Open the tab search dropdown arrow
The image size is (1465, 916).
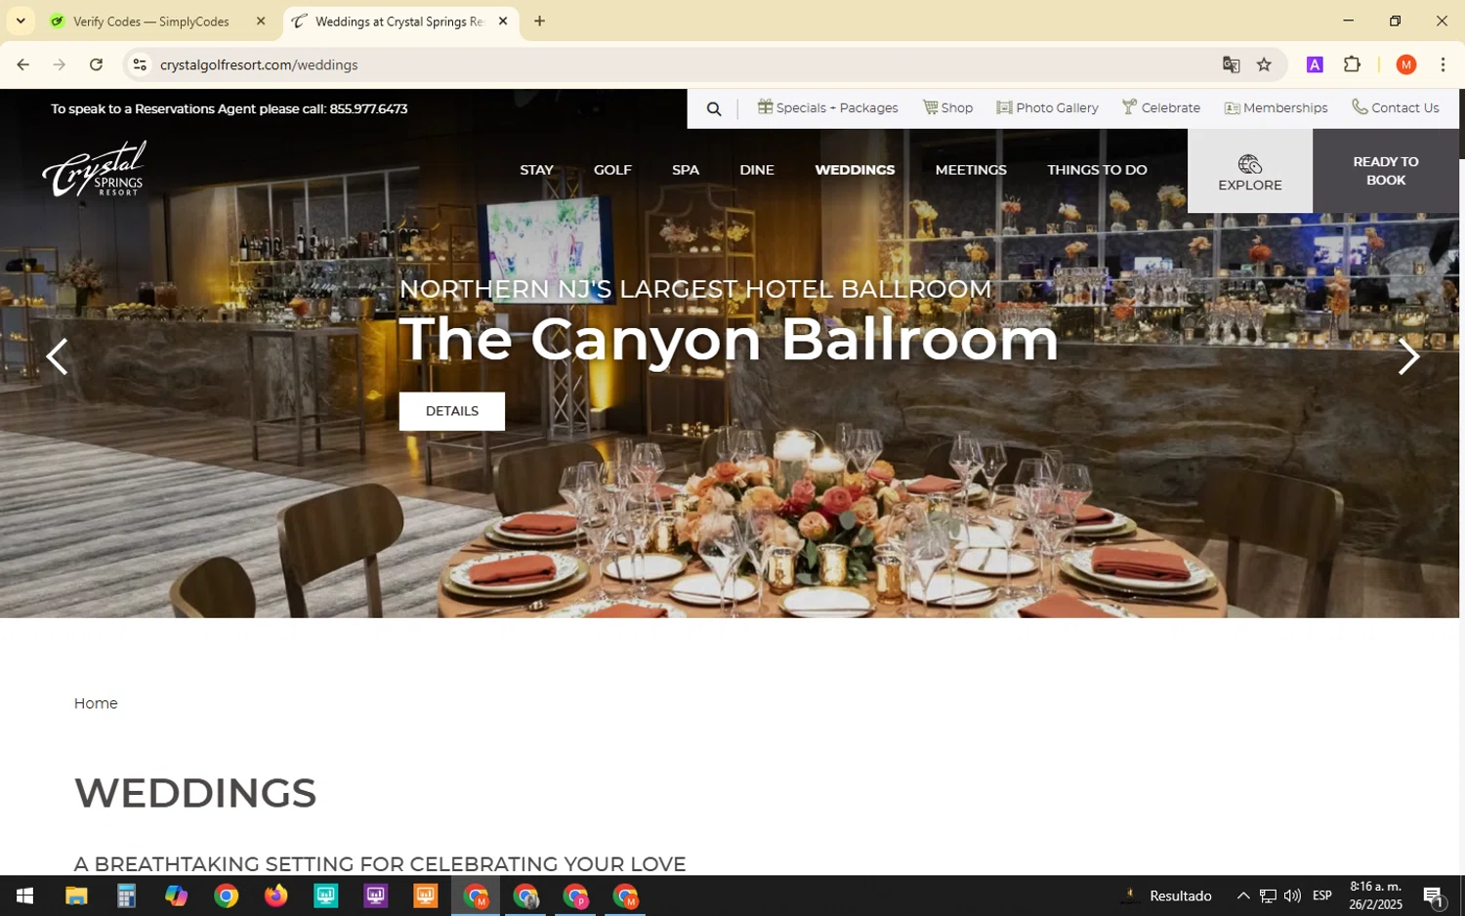pos(21,21)
